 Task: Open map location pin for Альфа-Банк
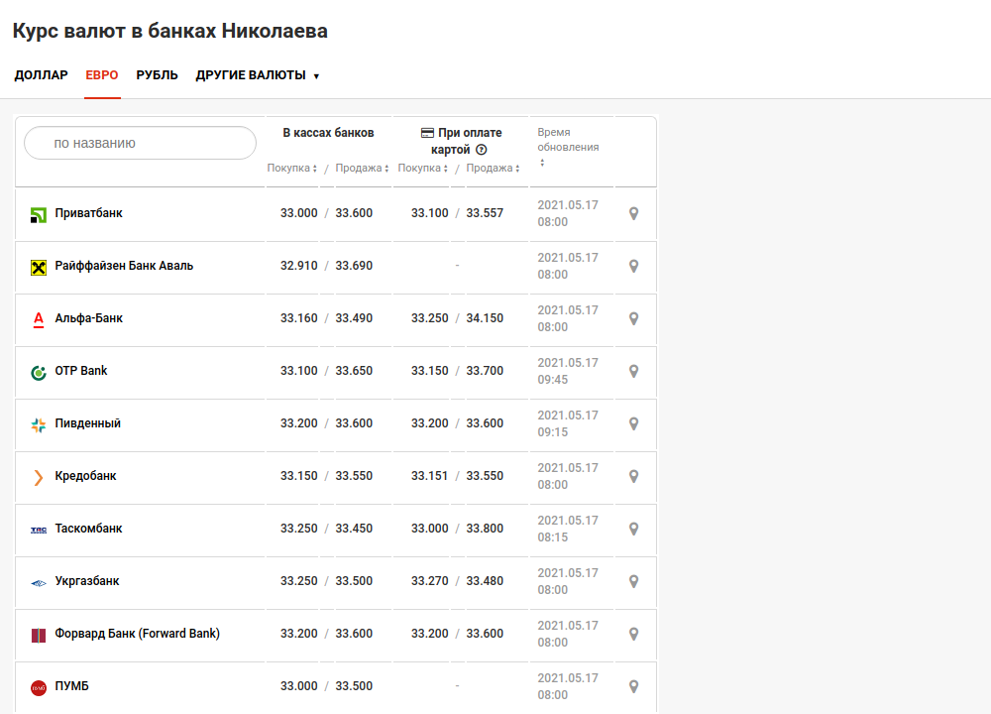coord(634,318)
